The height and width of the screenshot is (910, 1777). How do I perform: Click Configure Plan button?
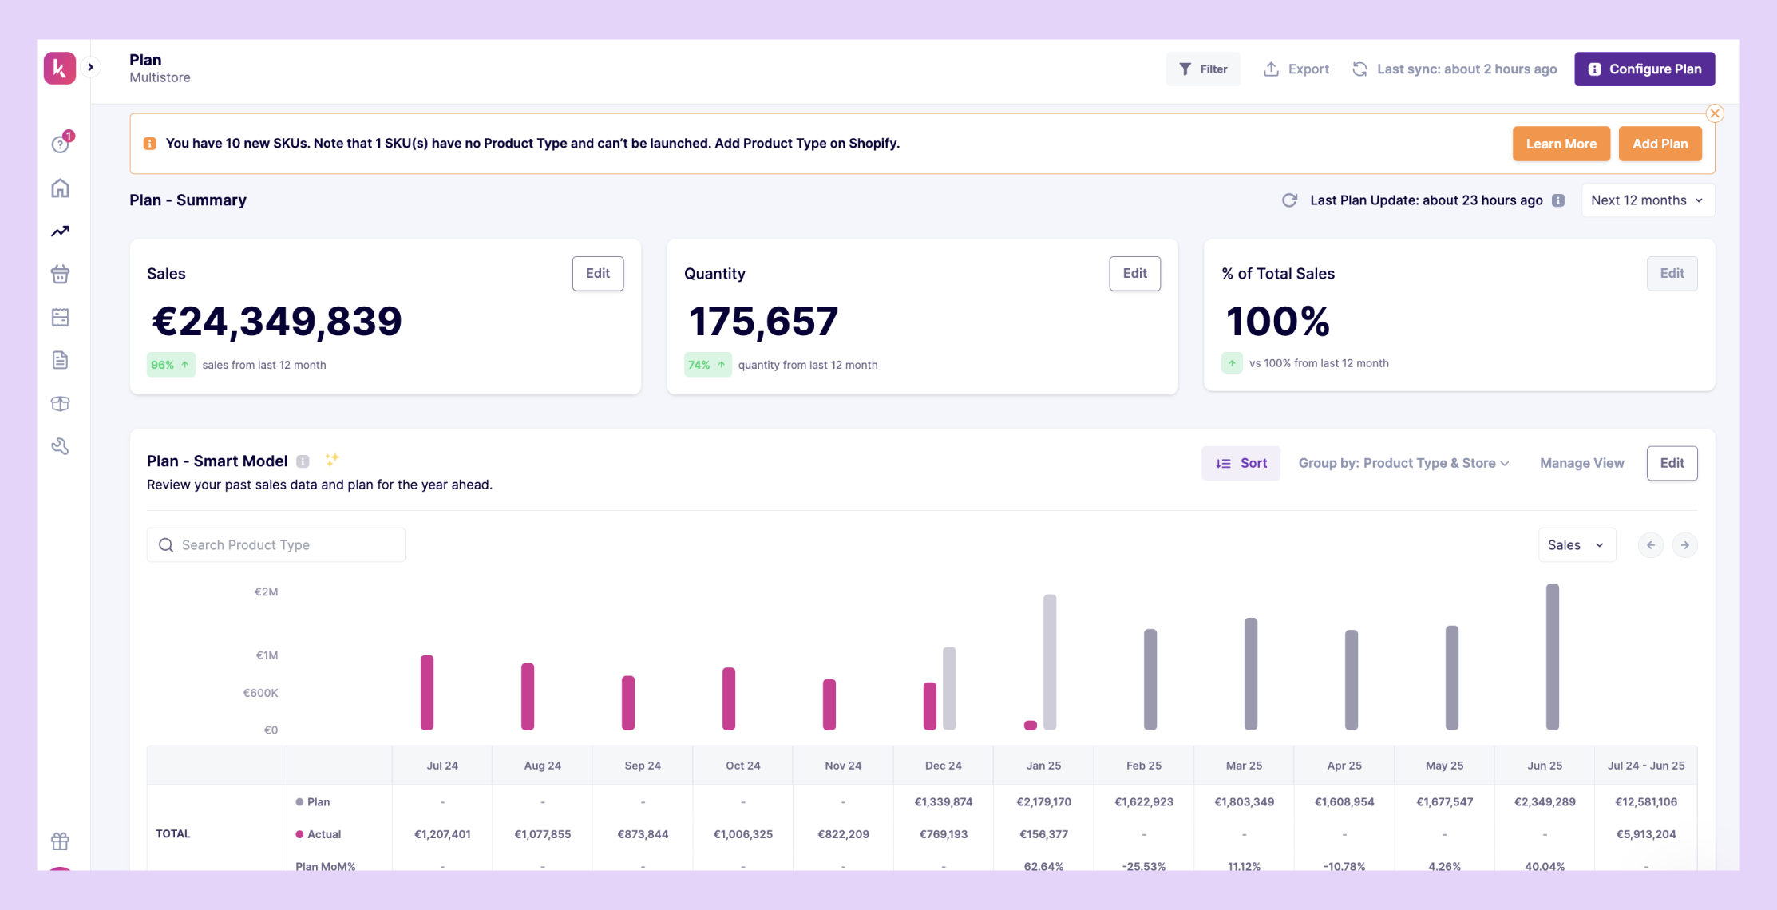pos(1644,69)
